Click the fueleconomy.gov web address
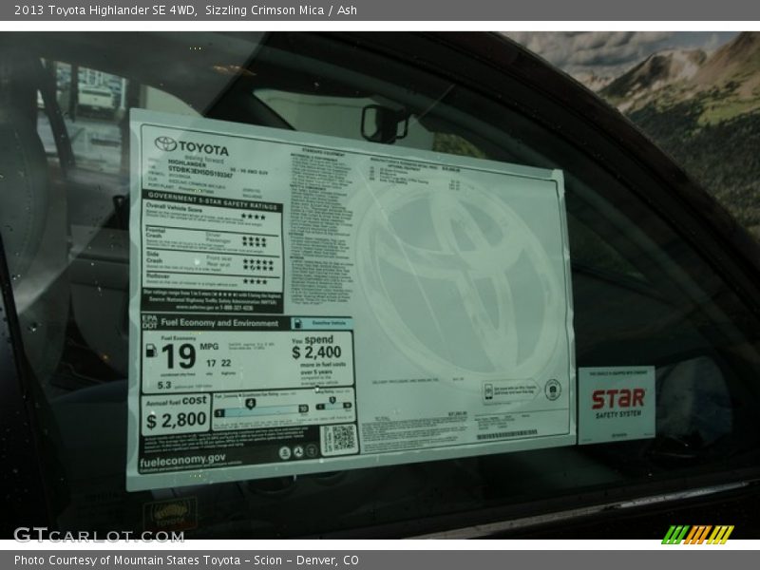 [x=182, y=461]
